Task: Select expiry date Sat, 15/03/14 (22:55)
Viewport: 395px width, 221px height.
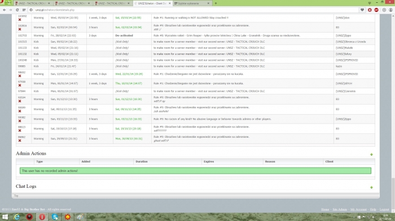Action: tap(128, 18)
